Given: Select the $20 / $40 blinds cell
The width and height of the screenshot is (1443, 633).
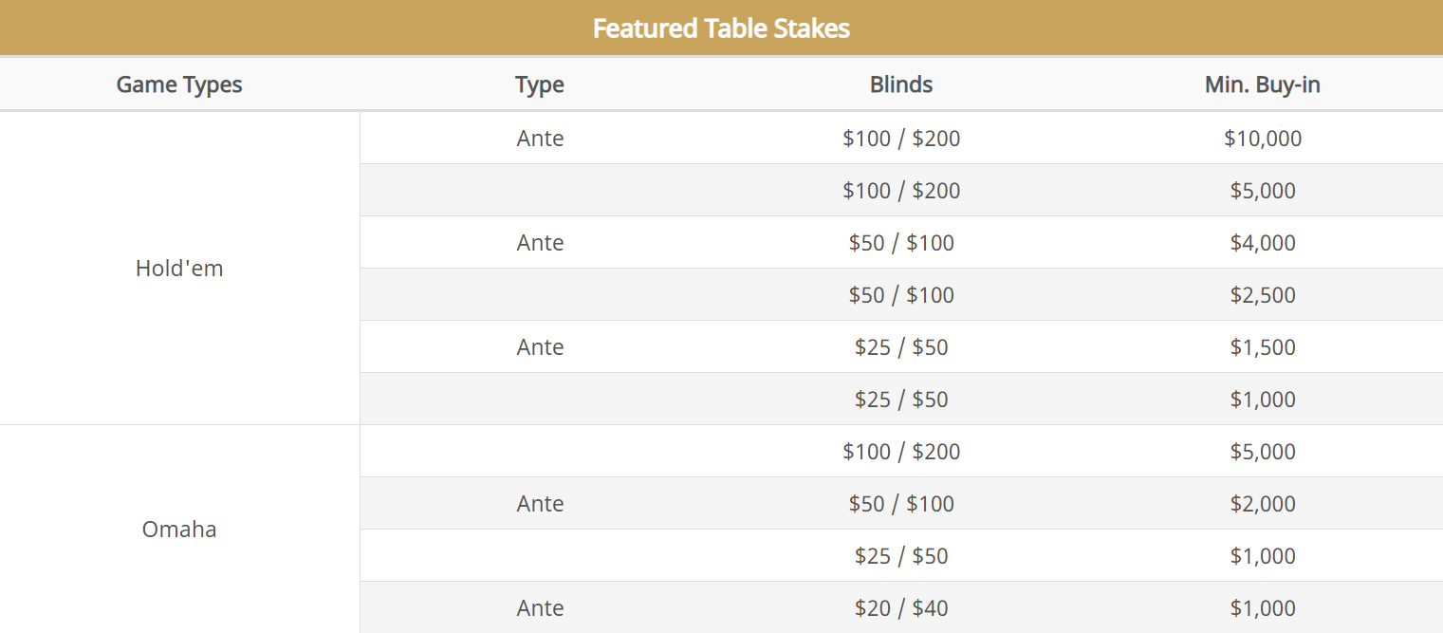Looking at the screenshot, I should 901,608.
